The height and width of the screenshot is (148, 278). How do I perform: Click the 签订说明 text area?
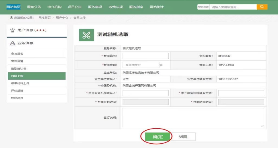pos(193,118)
